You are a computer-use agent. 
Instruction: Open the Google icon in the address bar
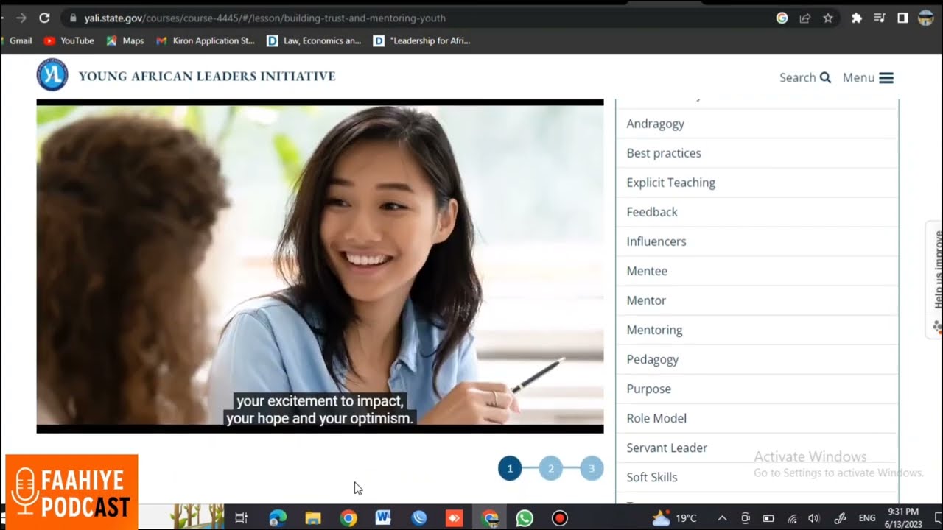pos(782,18)
